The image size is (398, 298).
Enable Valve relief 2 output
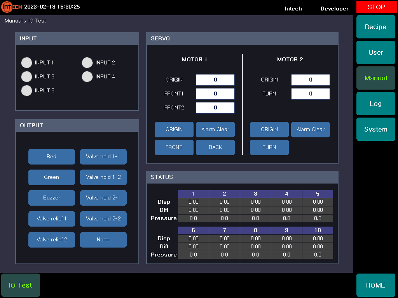click(x=51, y=240)
